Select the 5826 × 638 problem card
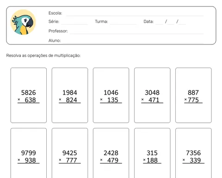Viewport: 222px width, 178px height. click(29, 95)
